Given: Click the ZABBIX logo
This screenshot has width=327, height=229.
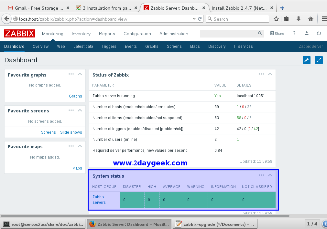Looking at the screenshot, I should coord(19,34).
